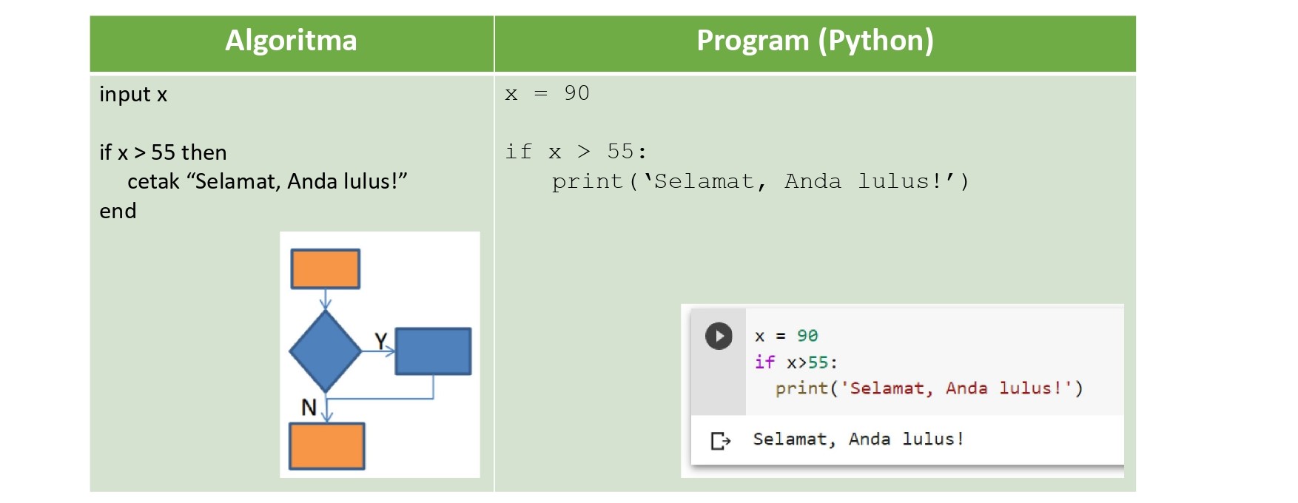Run the Colab code cell
Image resolution: width=1298 pixels, height=503 pixels.
pyautogui.click(x=719, y=336)
